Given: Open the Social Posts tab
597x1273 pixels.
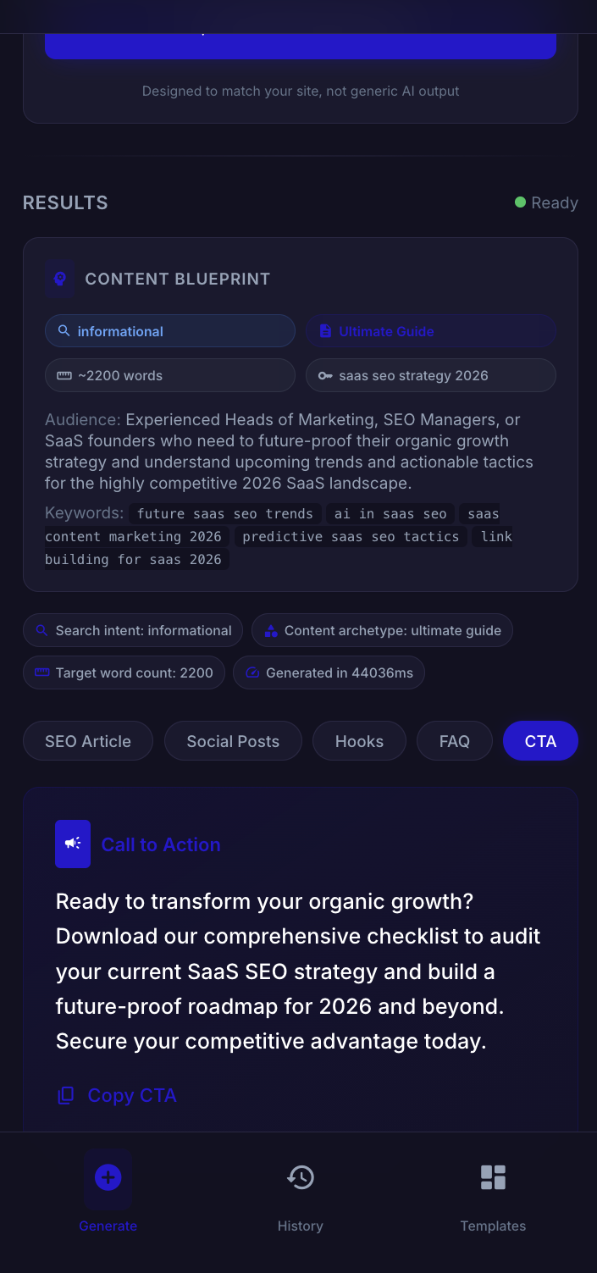Looking at the screenshot, I should point(233,740).
